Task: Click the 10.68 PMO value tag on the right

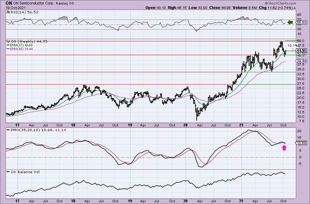Action: (301, 143)
